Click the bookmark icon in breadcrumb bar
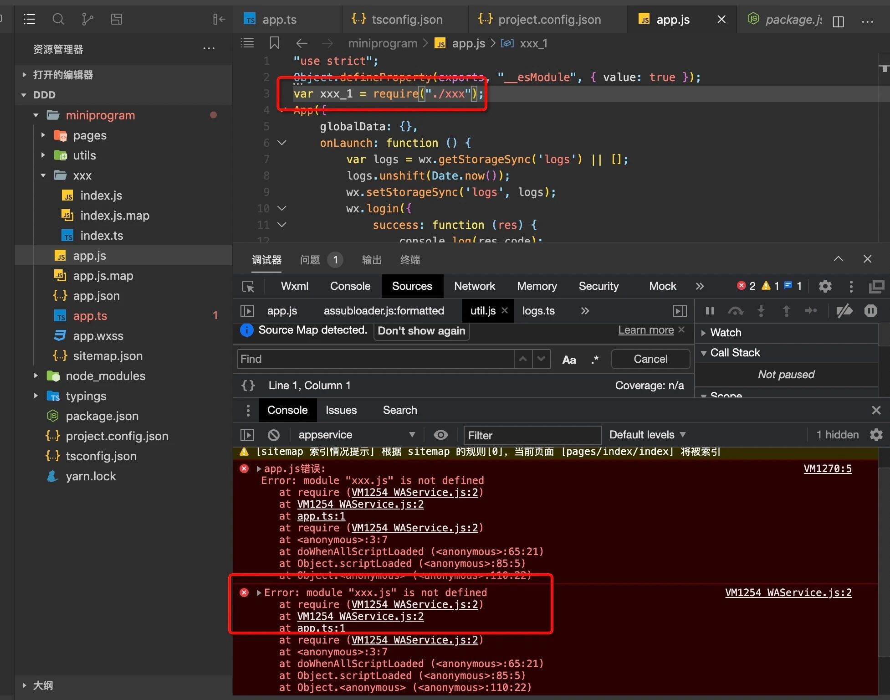The height and width of the screenshot is (700, 890). [274, 43]
